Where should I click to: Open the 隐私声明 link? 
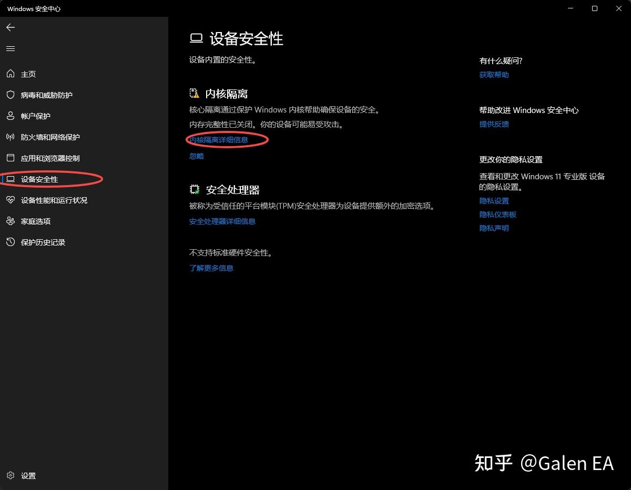tap(494, 228)
